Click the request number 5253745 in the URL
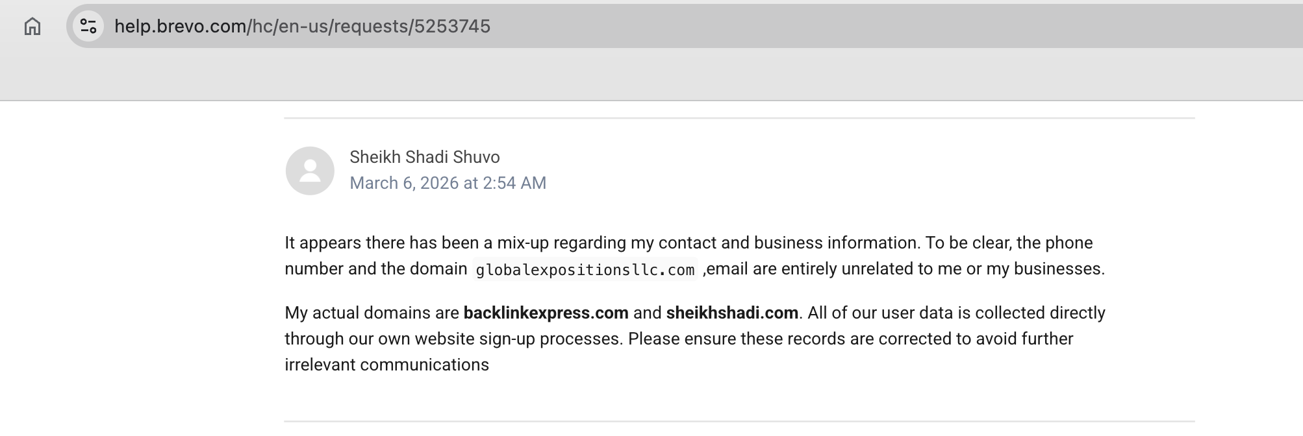This screenshot has width=1303, height=436. tap(452, 27)
